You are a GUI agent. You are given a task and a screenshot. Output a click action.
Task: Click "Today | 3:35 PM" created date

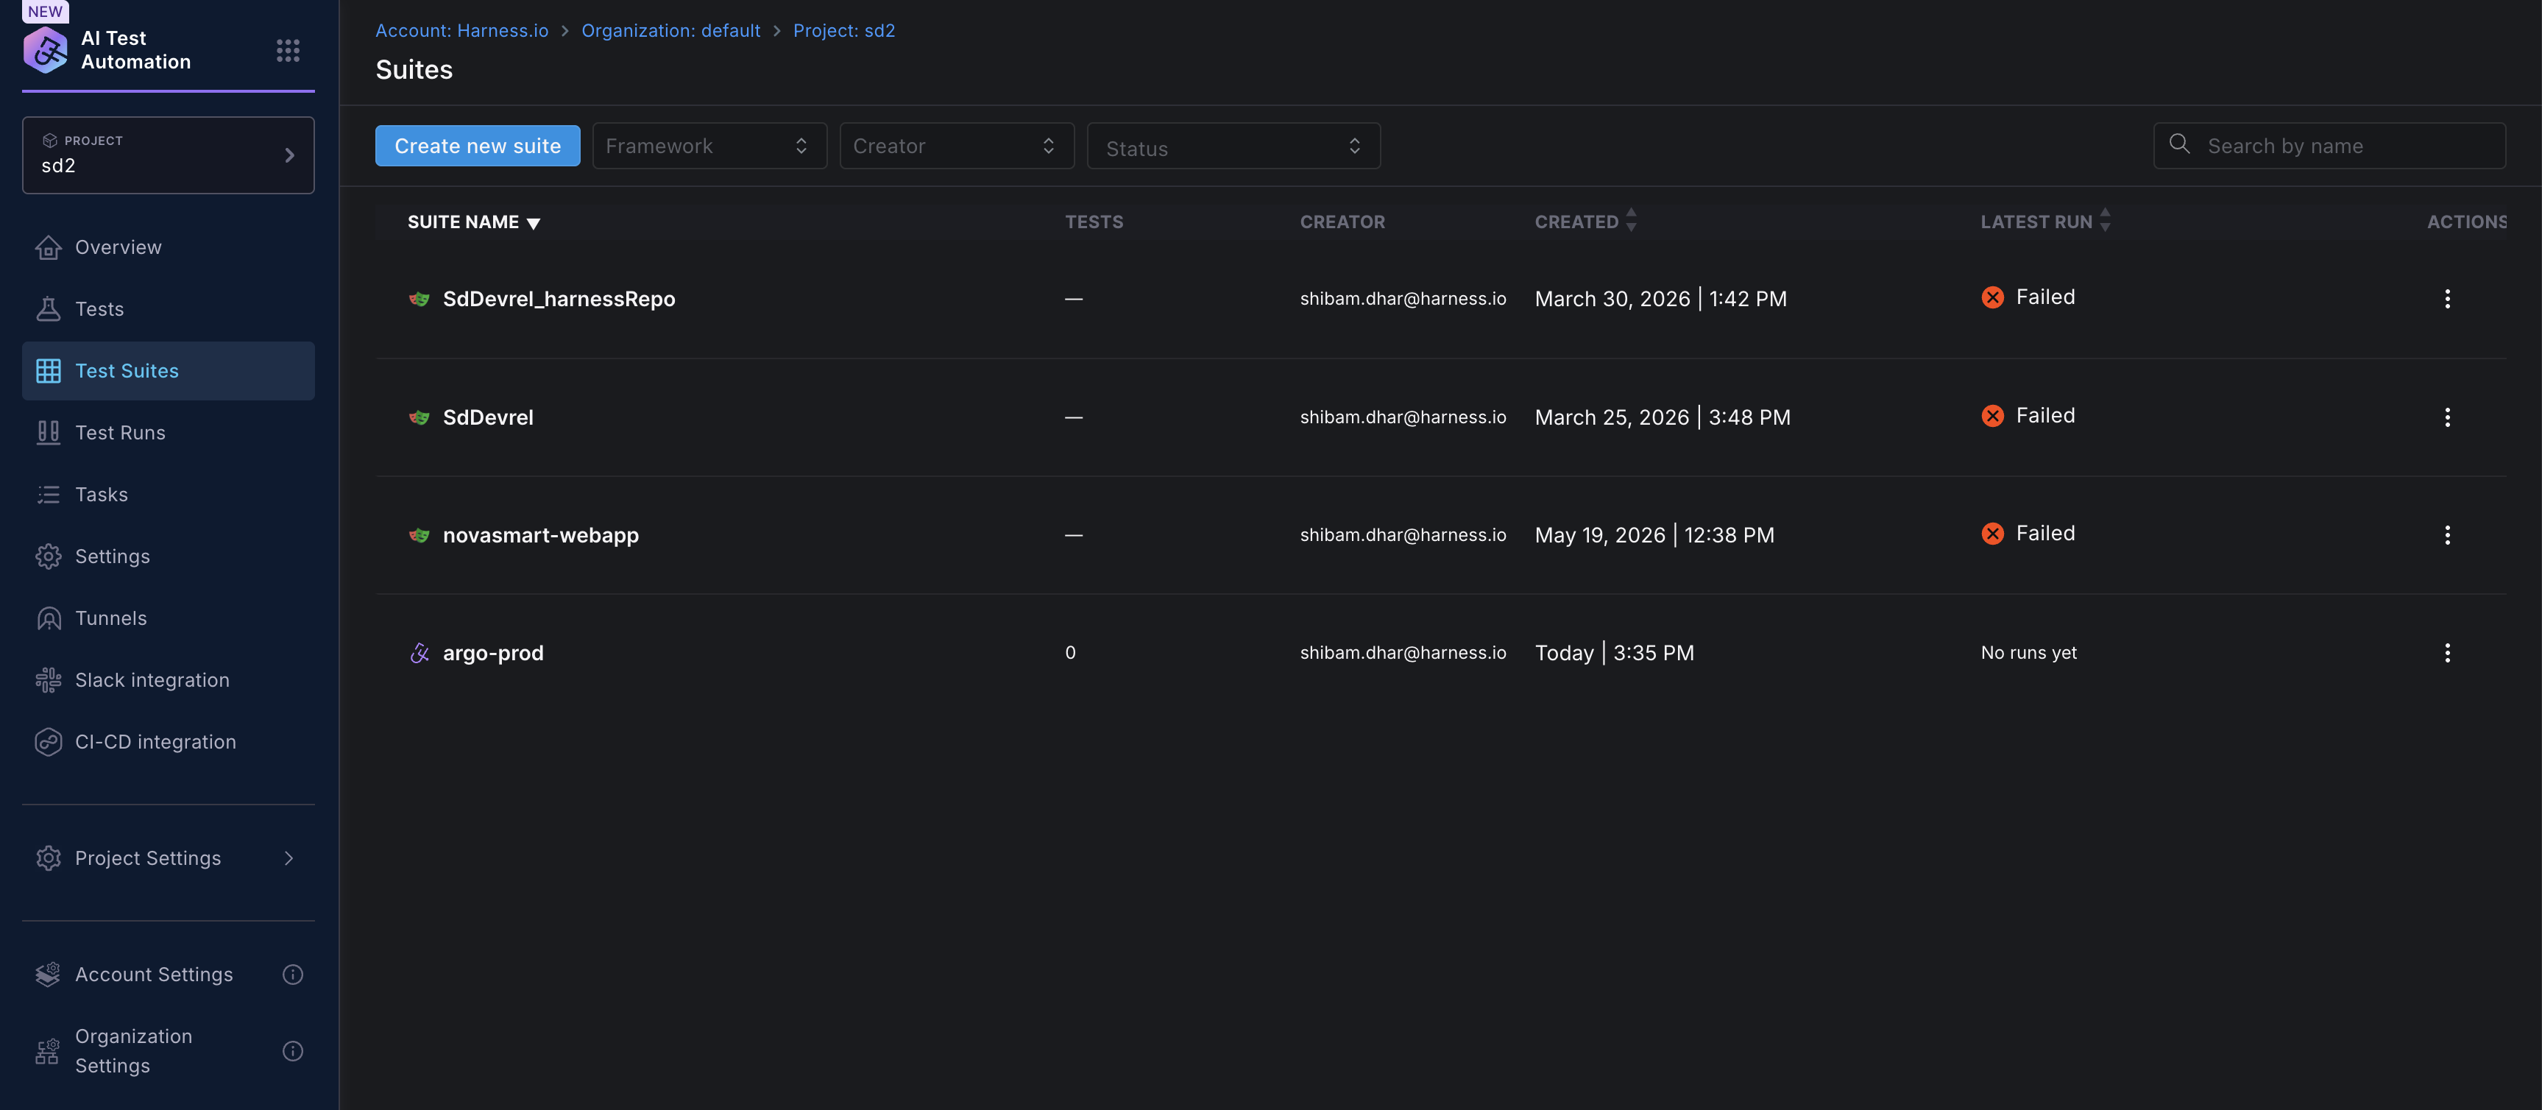[1615, 653]
